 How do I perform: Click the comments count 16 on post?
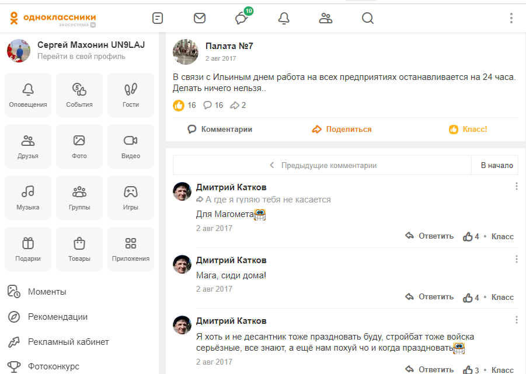click(x=213, y=105)
